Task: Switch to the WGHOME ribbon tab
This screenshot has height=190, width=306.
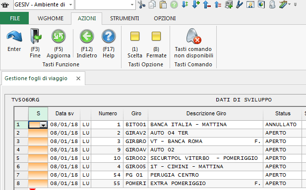Action: pyautogui.click(x=51, y=18)
